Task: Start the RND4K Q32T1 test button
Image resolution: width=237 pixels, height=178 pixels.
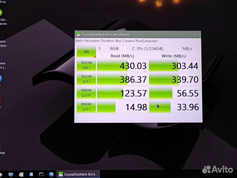Action: coord(86,93)
